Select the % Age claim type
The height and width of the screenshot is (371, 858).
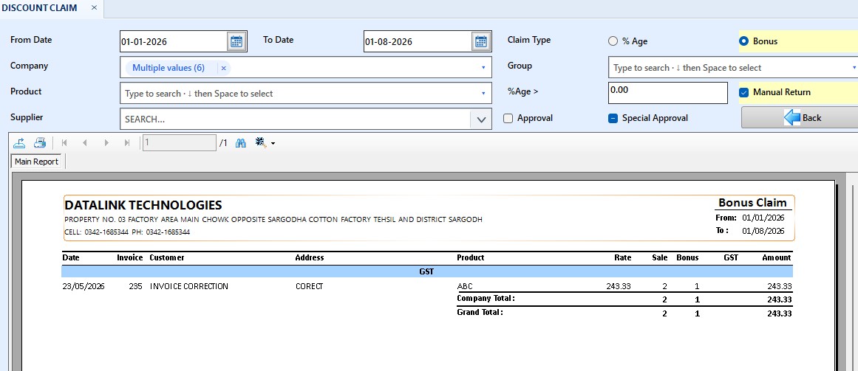point(613,41)
